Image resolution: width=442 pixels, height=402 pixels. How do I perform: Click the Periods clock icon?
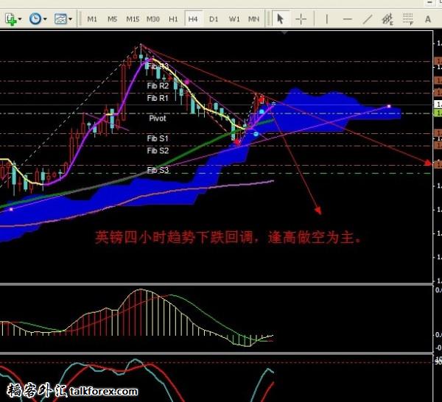35,19
